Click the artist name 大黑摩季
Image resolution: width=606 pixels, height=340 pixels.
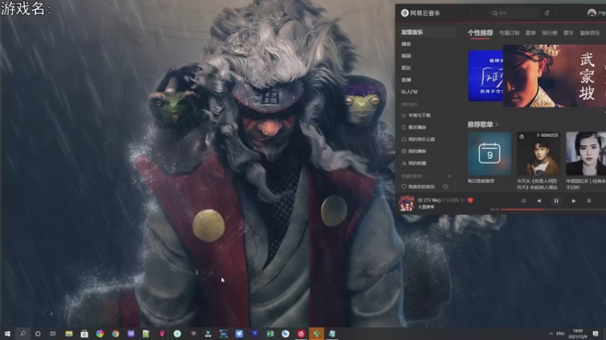click(x=426, y=207)
